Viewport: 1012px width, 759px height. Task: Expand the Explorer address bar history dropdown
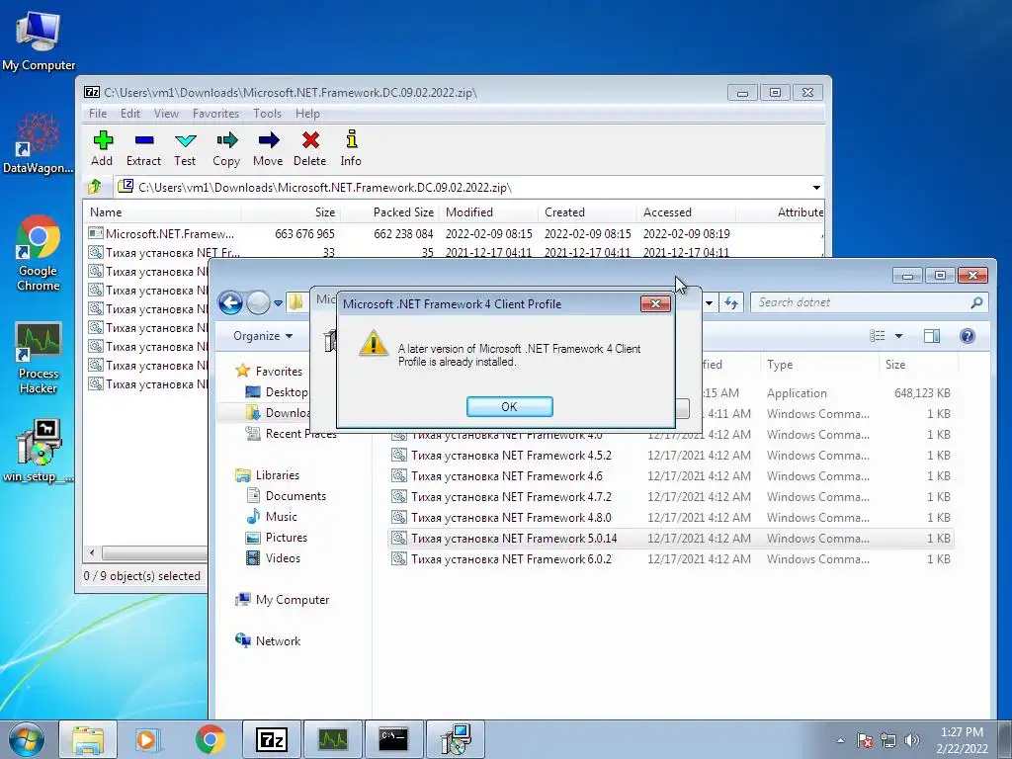pos(709,302)
